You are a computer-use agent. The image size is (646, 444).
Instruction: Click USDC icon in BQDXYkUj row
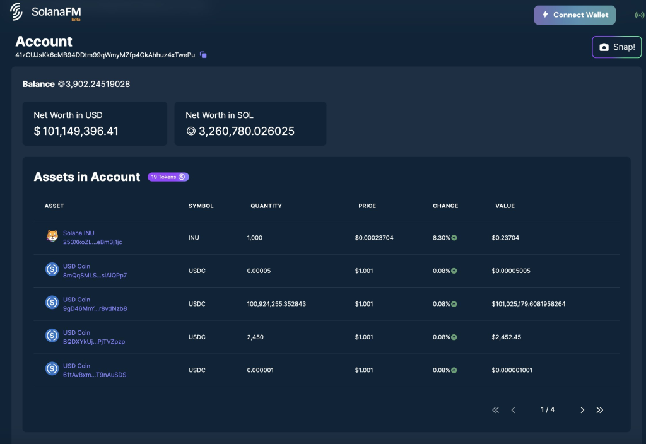coord(52,336)
